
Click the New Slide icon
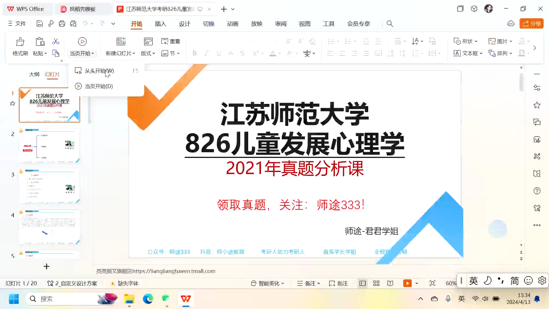[x=121, y=41]
